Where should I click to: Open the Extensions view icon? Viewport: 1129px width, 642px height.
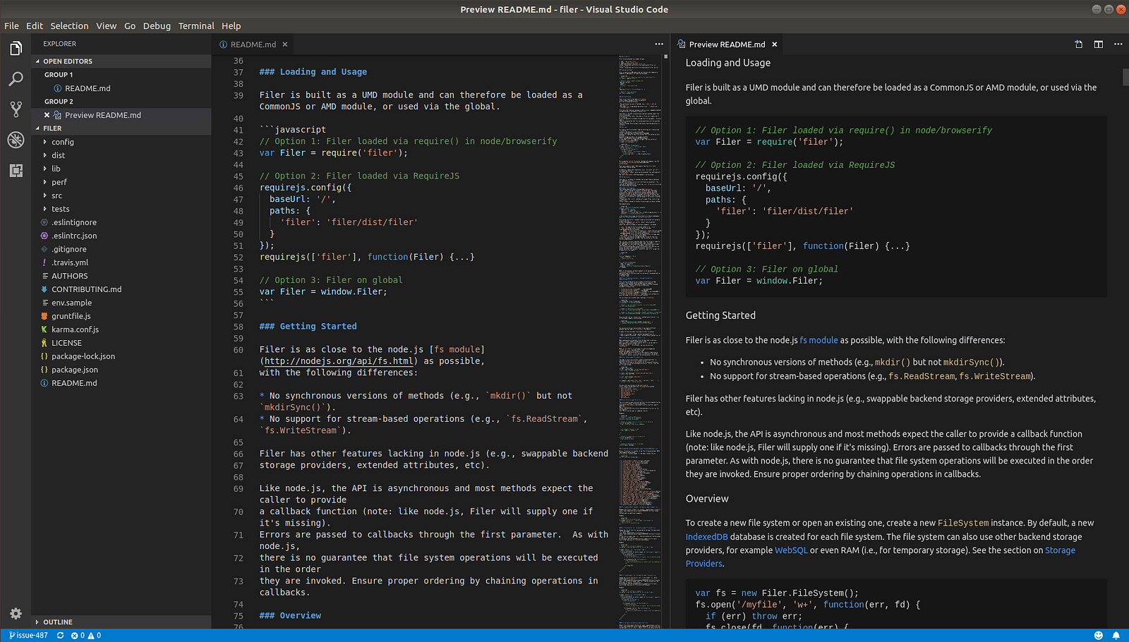coord(16,171)
